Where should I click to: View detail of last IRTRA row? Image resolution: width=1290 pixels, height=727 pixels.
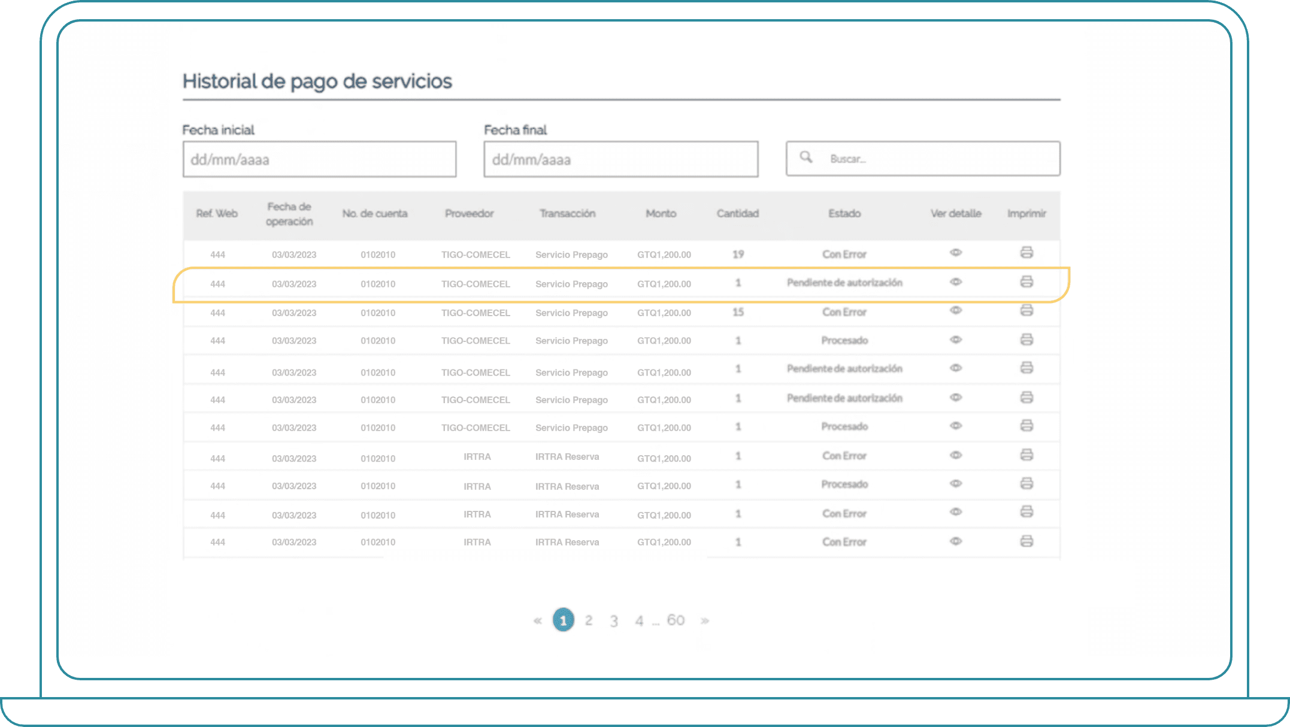pyautogui.click(x=956, y=541)
